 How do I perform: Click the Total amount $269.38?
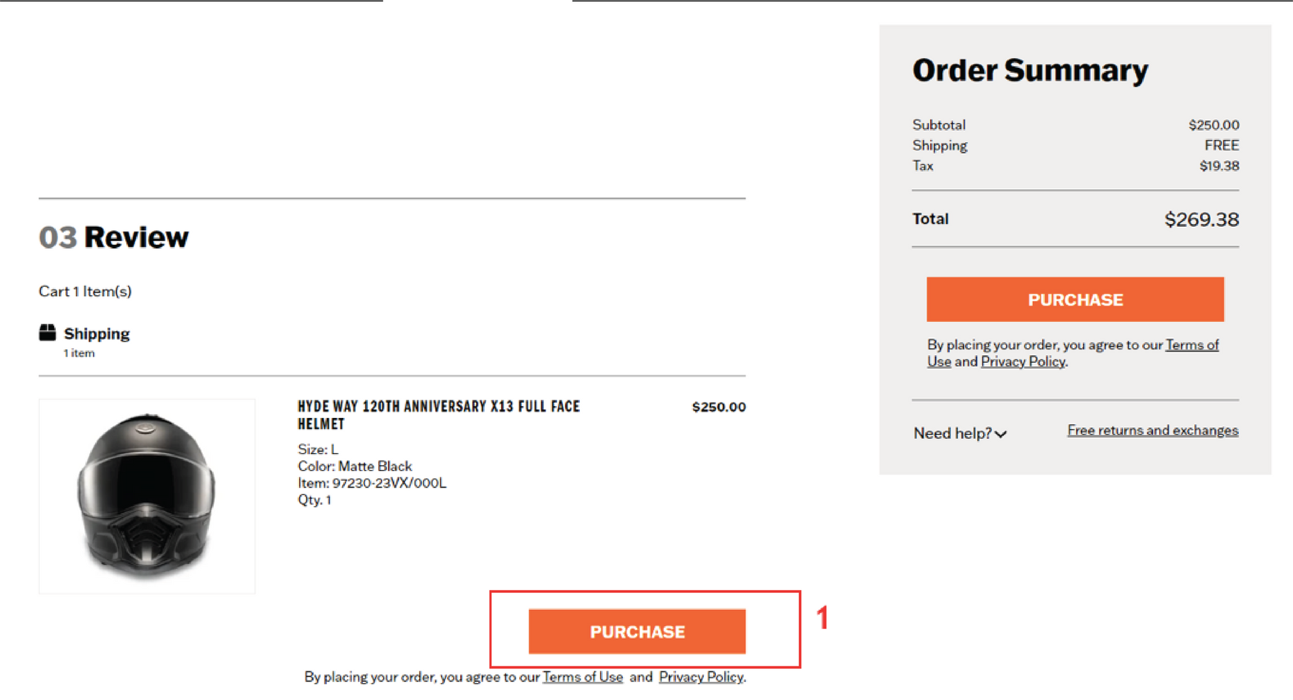click(x=1201, y=219)
